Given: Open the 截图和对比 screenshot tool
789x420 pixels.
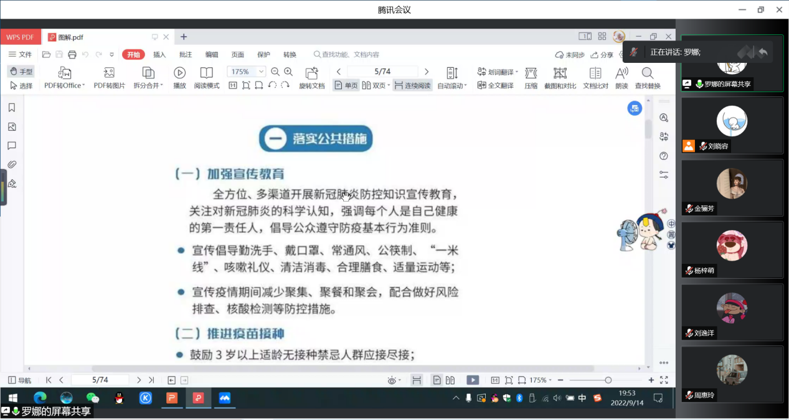Looking at the screenshot, I should tap(560, 73).
